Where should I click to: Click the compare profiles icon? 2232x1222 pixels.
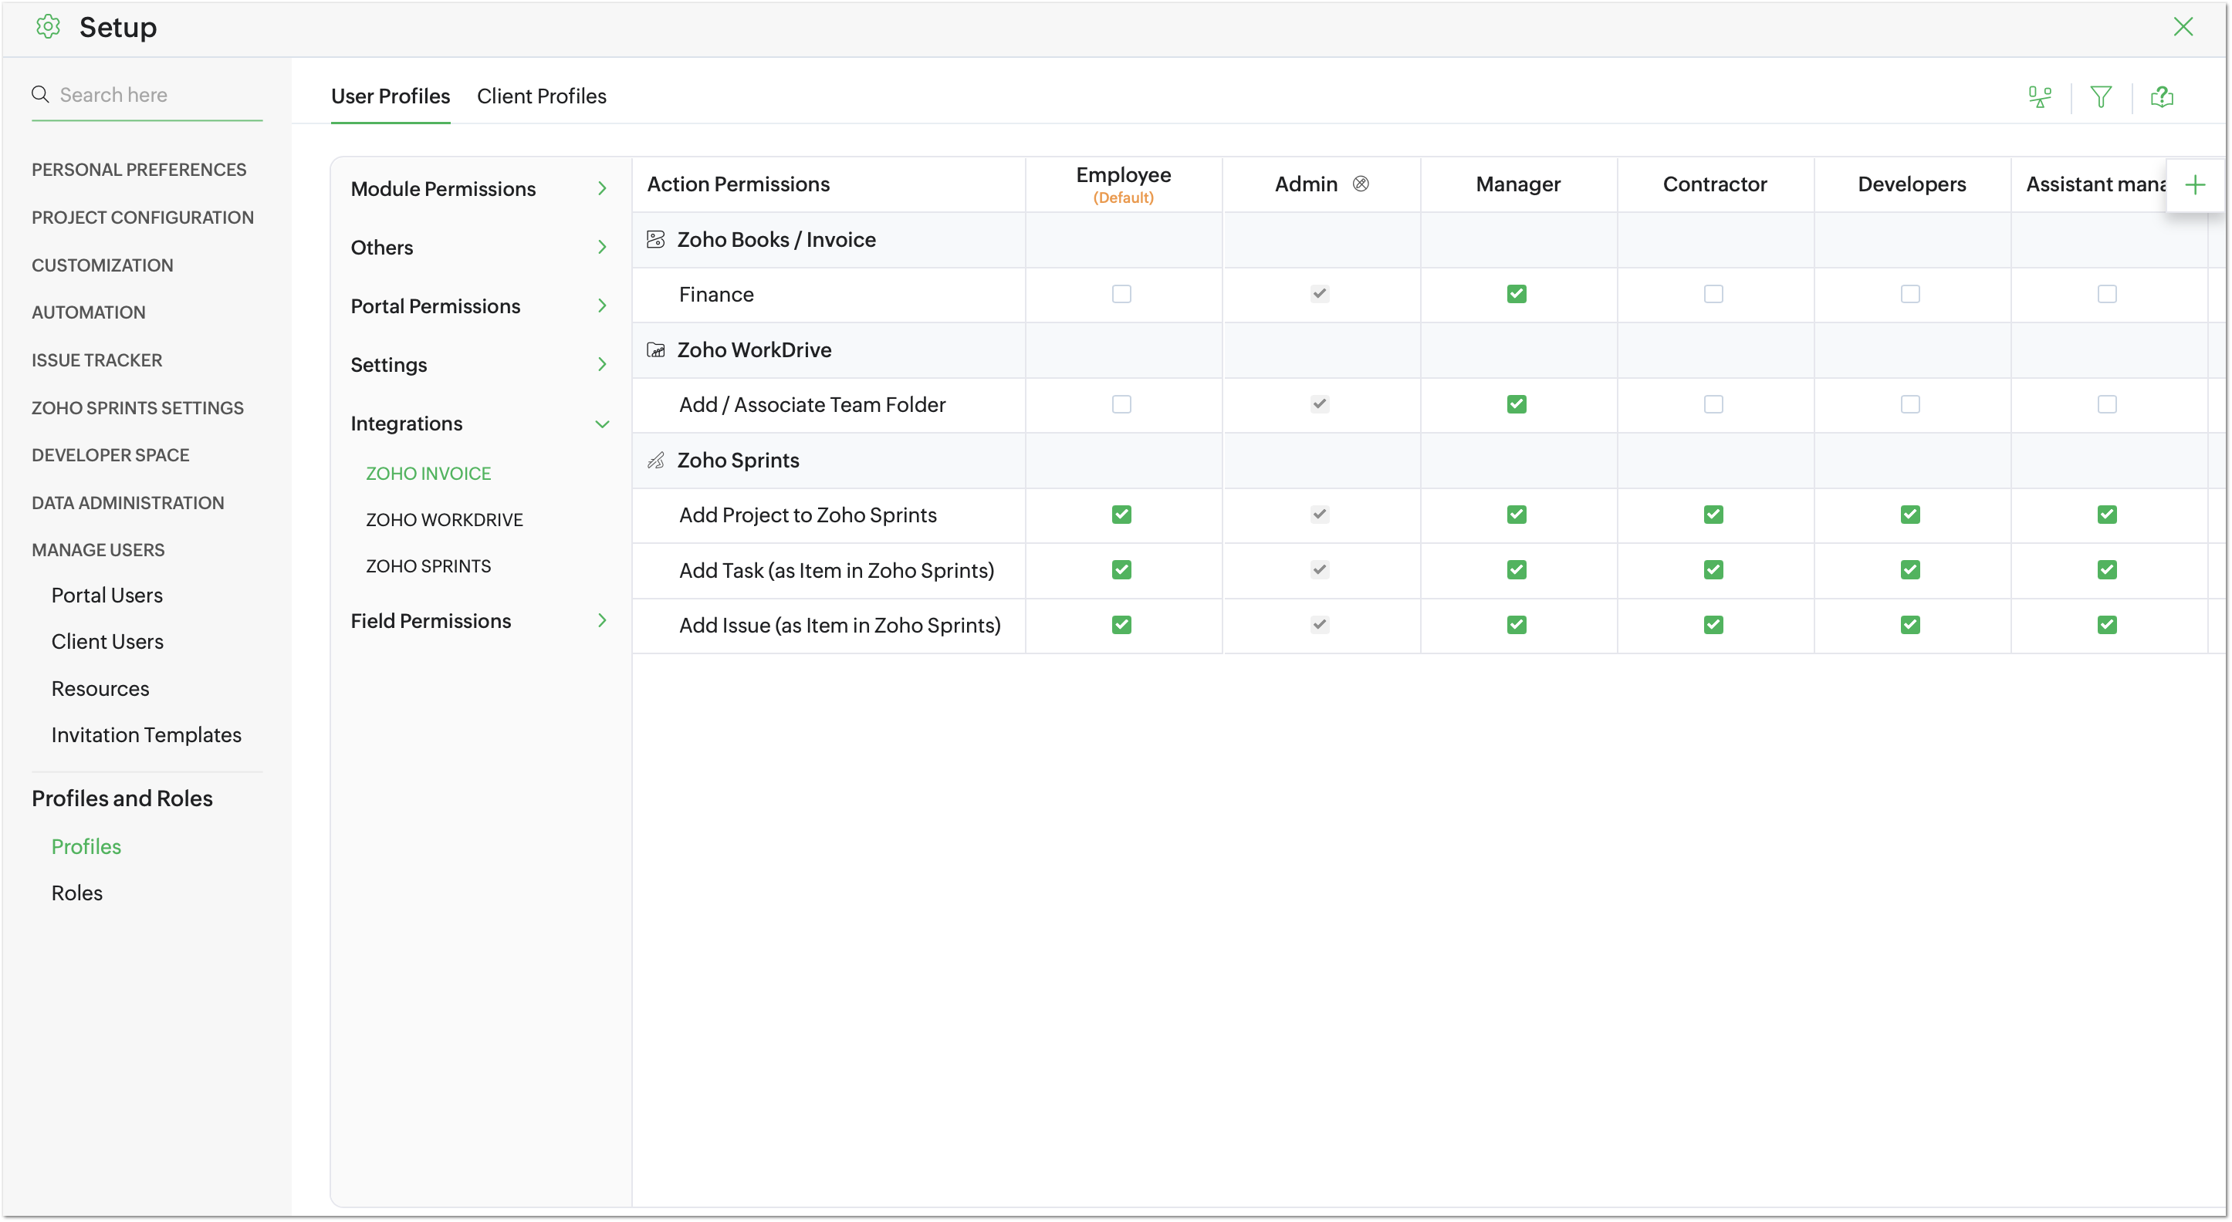click(2040, 97)
